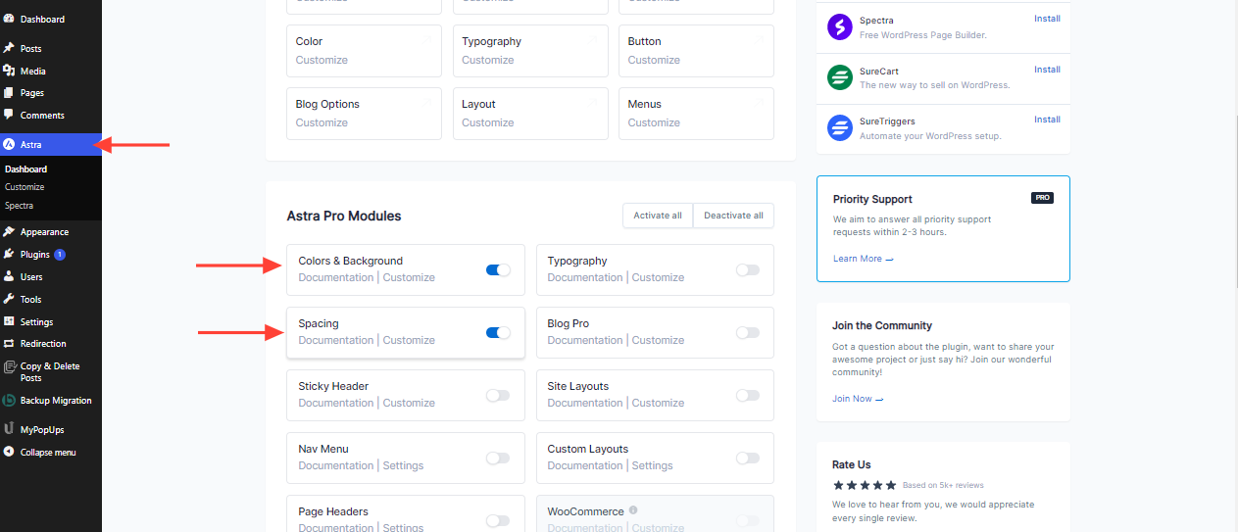This screenshot has width=1238, height=532.
Task: Click the Deactivate all button
Action: click(733, 216)
